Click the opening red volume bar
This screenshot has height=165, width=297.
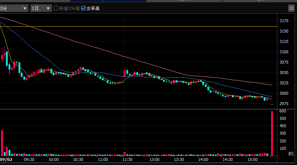(2, 143)
